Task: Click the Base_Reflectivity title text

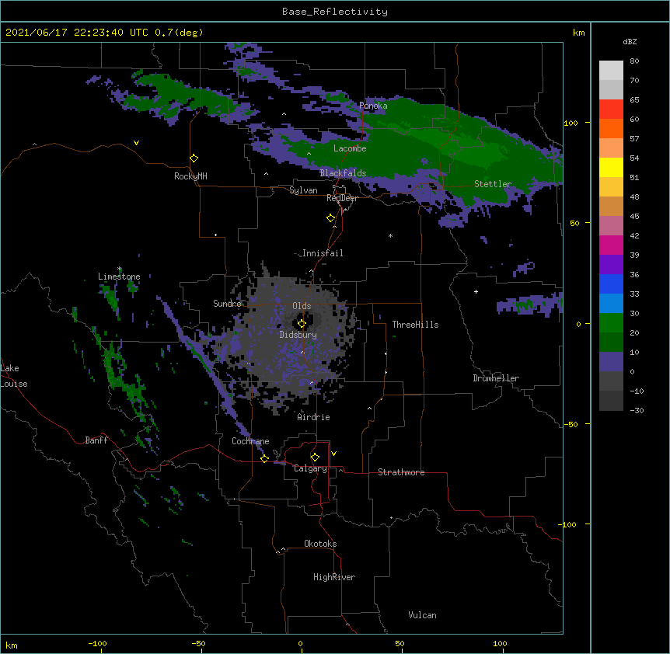Action: (335, 12)
